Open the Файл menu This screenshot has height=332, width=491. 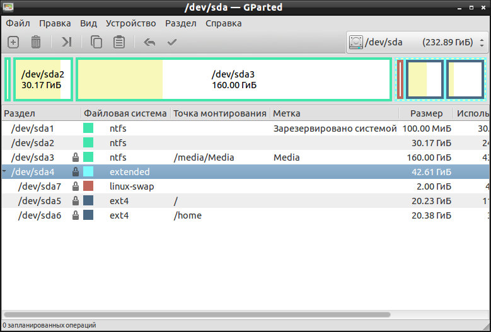coord(18,23)
